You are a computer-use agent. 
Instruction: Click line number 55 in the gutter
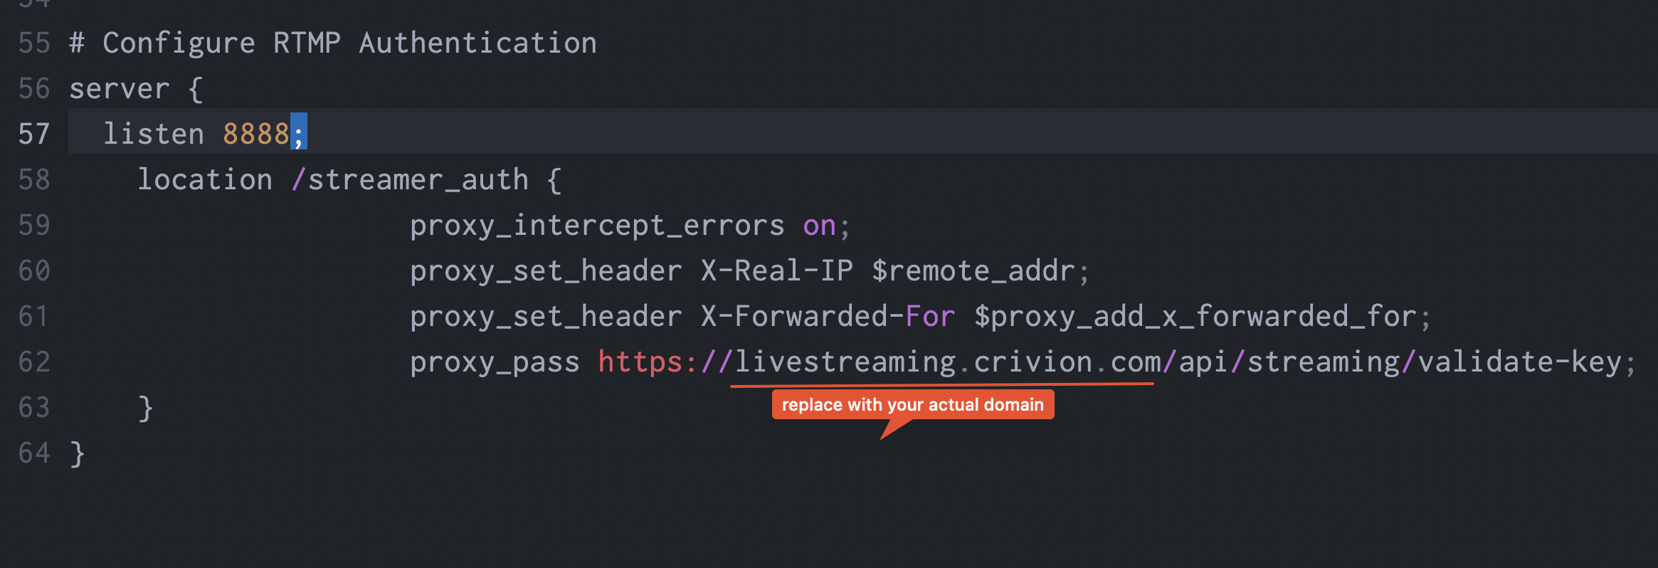(x=33, y=43)
